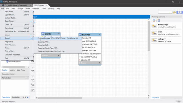Select the solid 1:1 identifying relationship tool
Viewport: 183px width, 103px height.
[33, 76]
